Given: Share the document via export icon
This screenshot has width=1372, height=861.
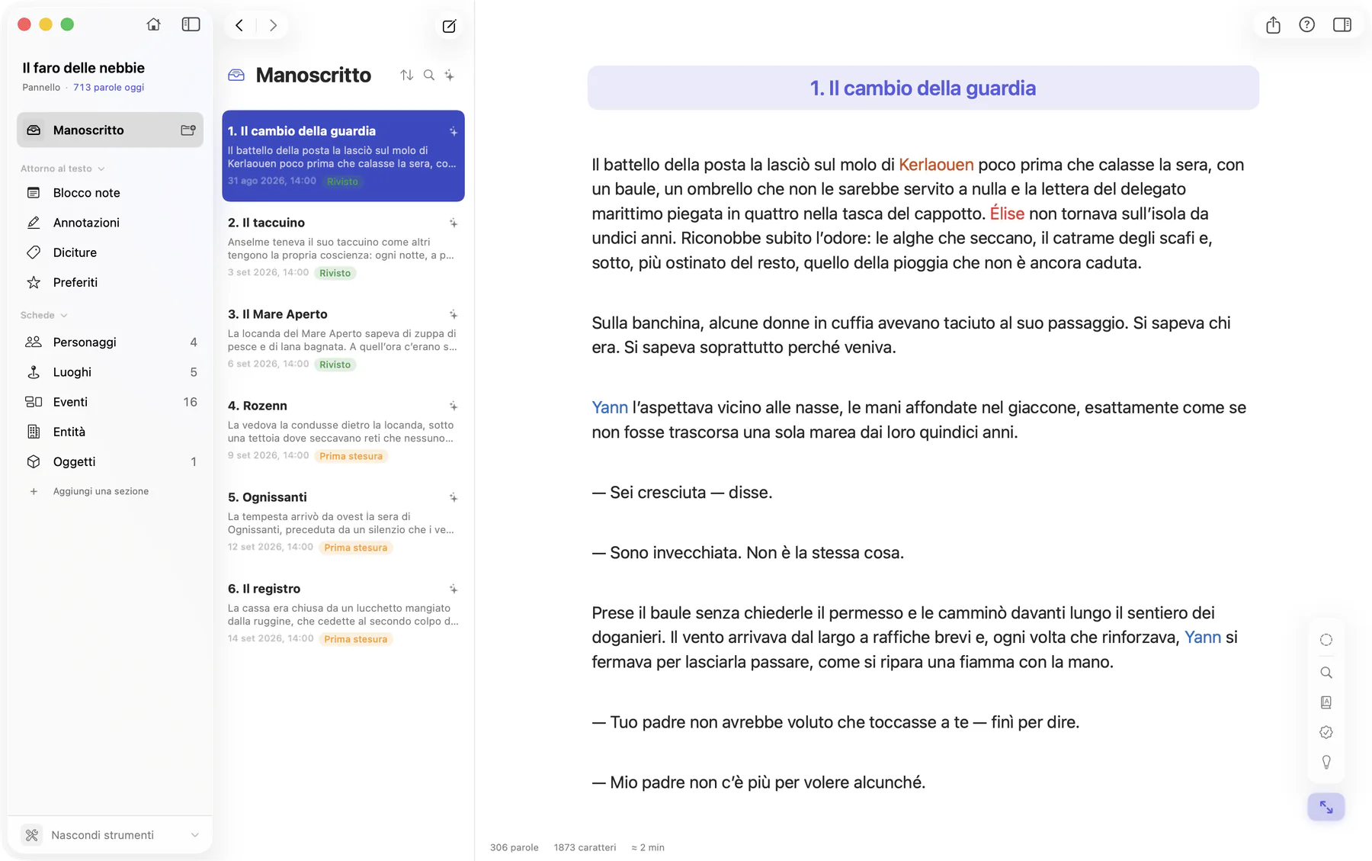Looking at the screenshot, I should click(x=1273, y=25).
